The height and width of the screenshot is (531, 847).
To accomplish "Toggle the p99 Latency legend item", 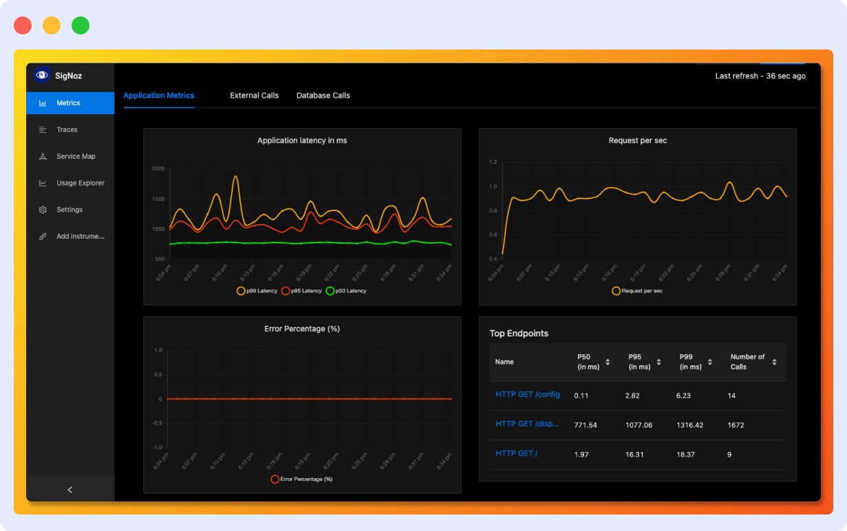I will [x=240, y=291].
